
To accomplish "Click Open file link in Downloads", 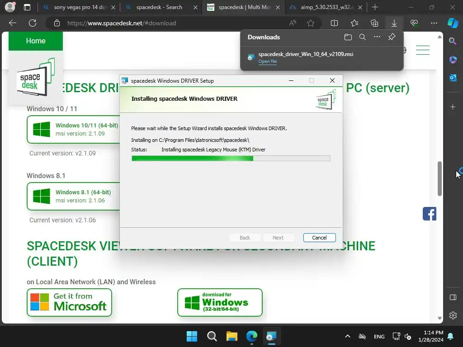I will [x=268, y=61].
